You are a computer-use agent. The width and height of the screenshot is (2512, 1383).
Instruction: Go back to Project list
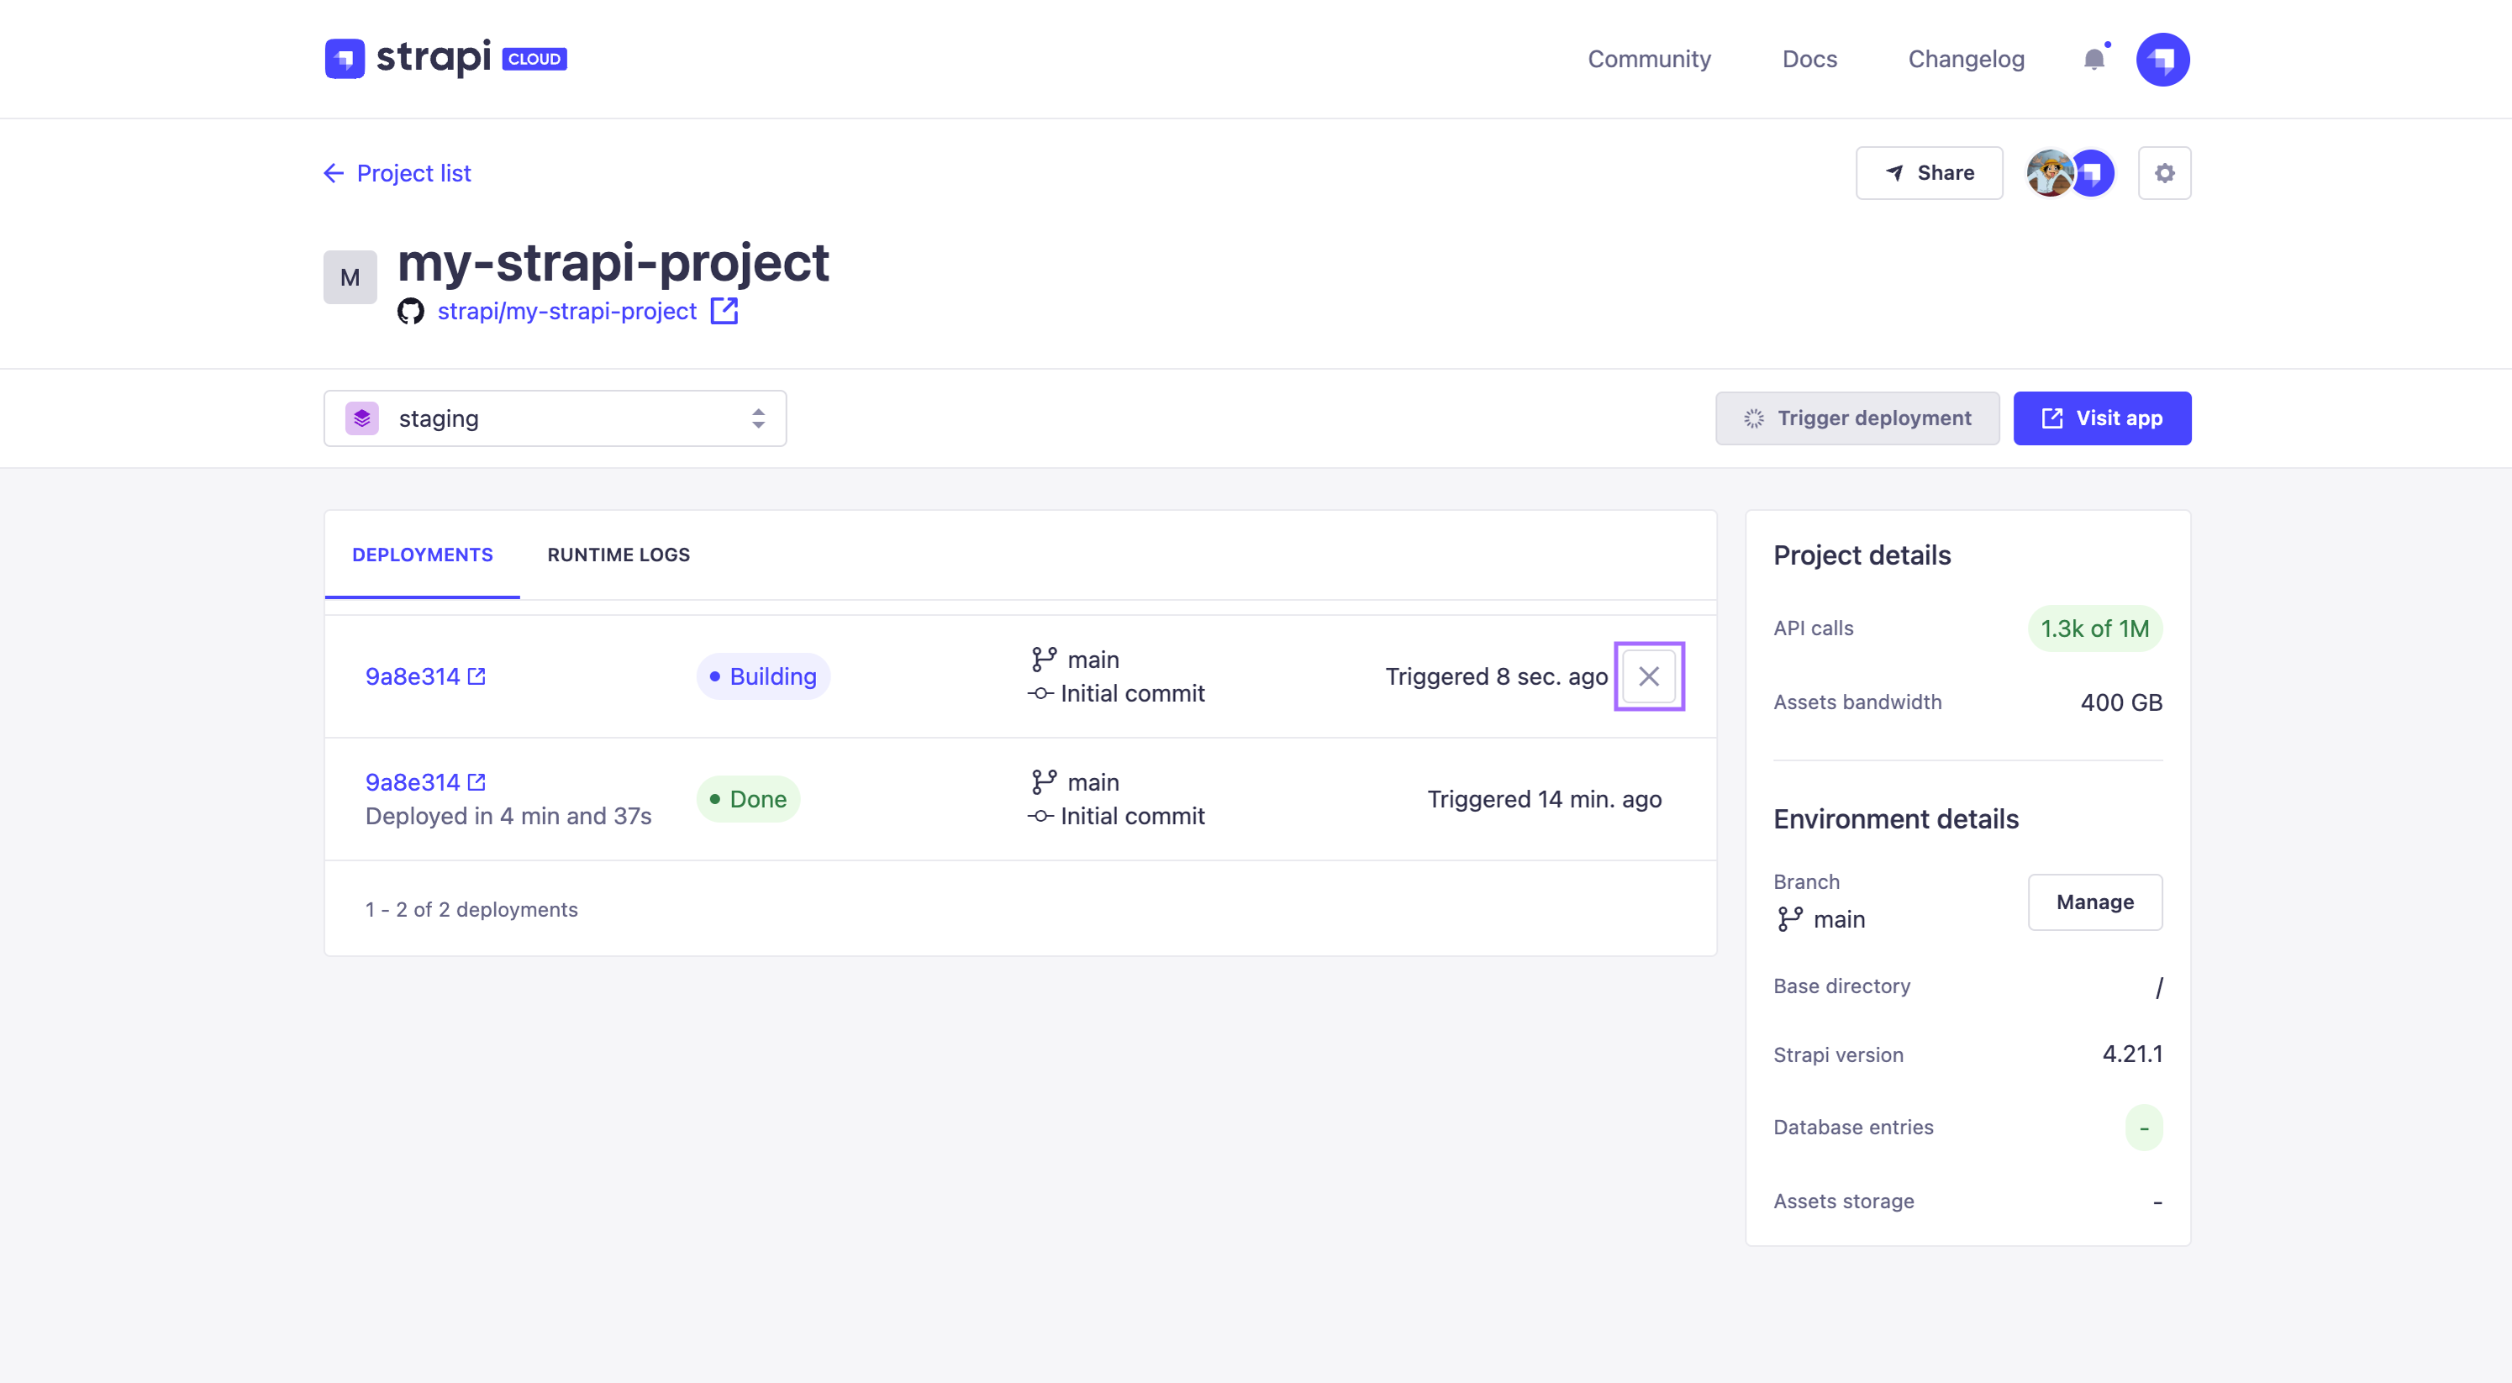pyautogui.click(x=413, y=172)
